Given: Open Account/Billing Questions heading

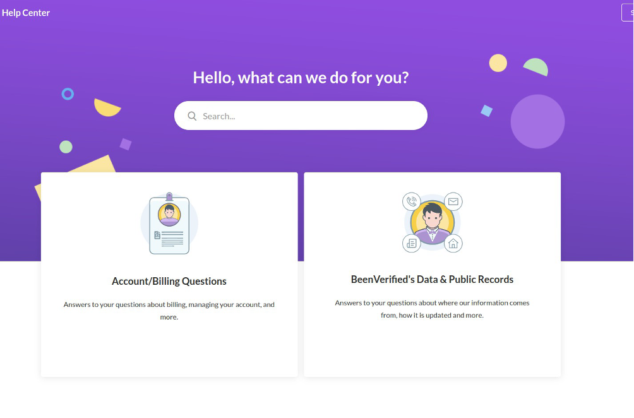Looking at the screenshot, I should (x=169, y=281).
